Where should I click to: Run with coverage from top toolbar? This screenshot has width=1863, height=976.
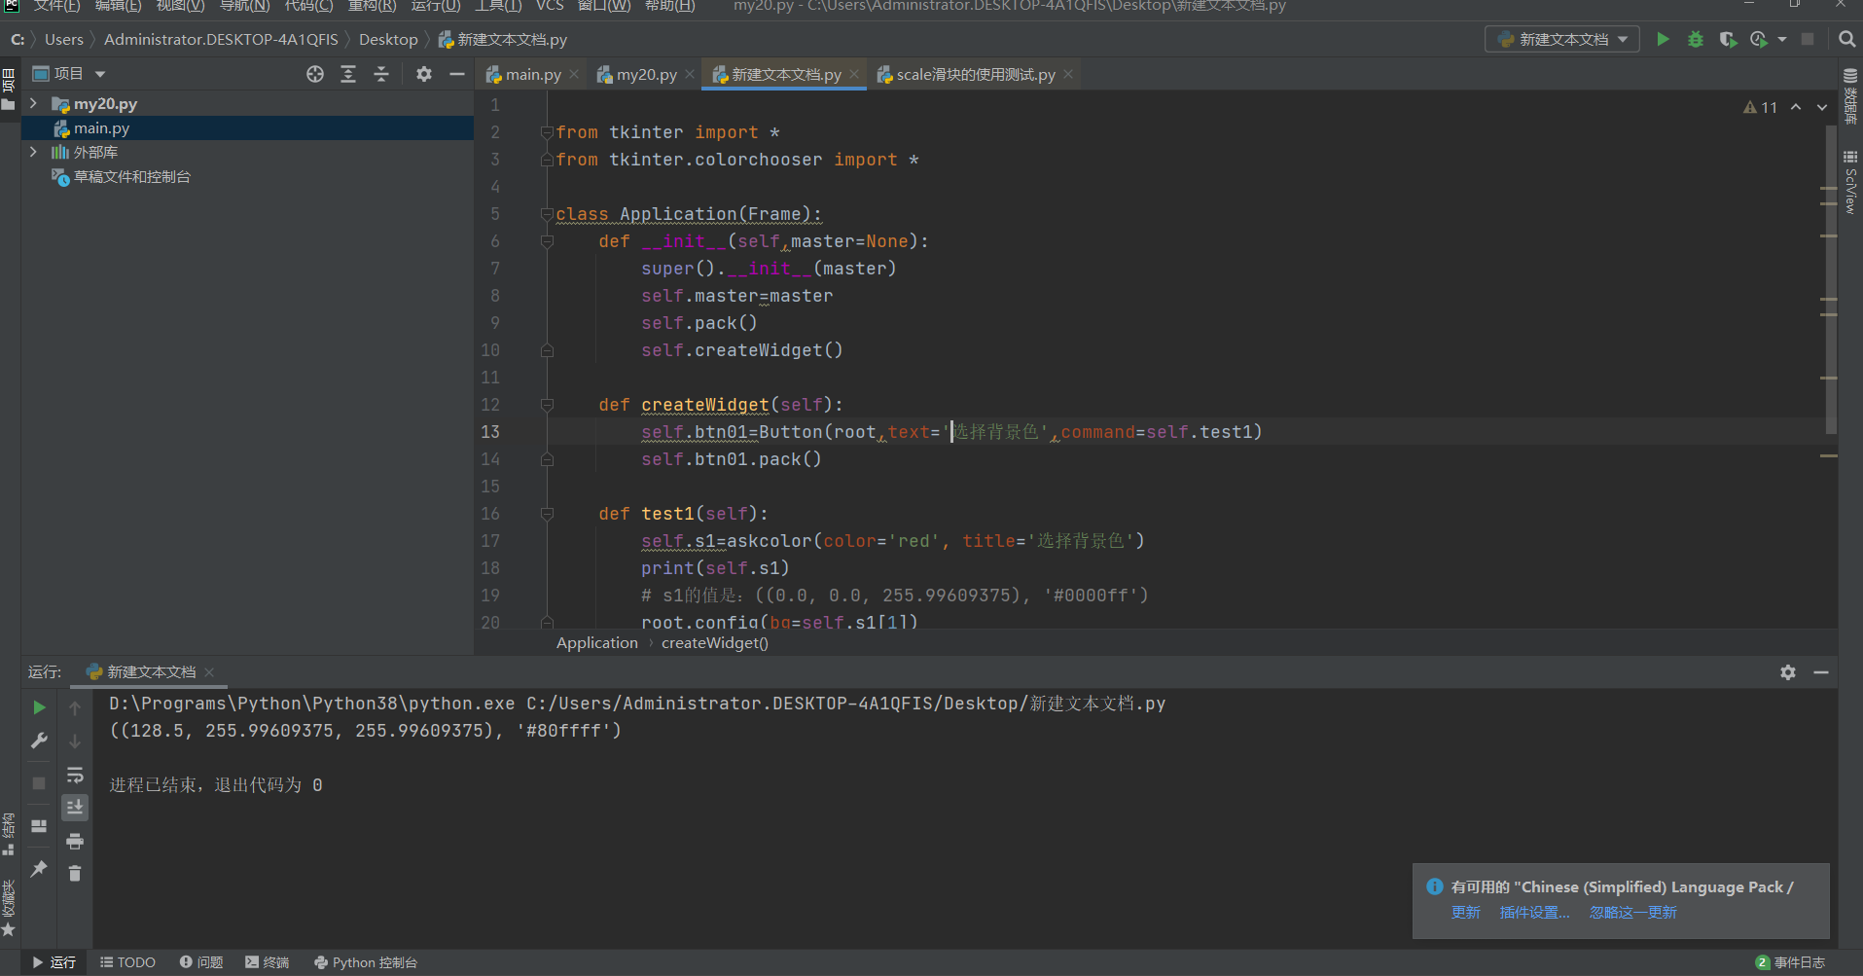1728,40
